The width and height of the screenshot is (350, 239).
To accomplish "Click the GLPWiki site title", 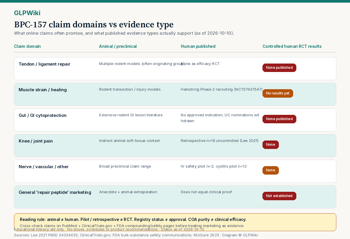I will [27, 13].
